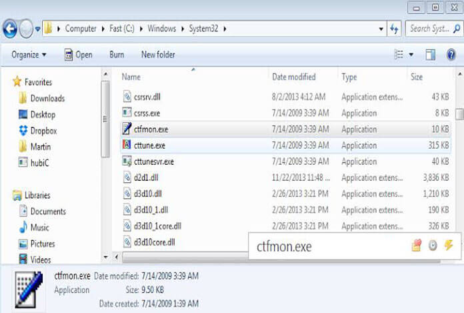This screenshot has width=464, height=313.
Task: Open the Organize dropdown menu
Action: point(29,55)
